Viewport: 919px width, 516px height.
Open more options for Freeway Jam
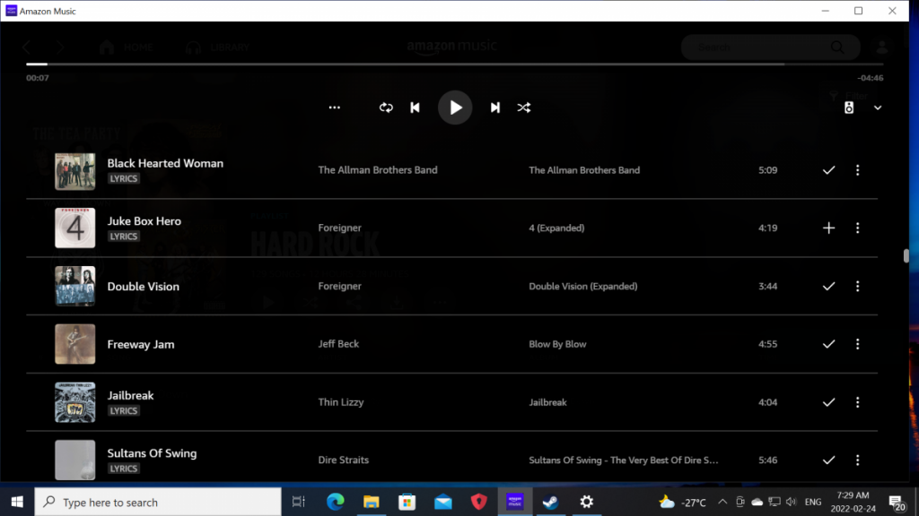point(857,344)
